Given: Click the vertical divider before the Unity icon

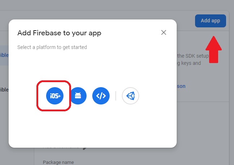Looking at the screenshot, I should [x=116, y=96].
